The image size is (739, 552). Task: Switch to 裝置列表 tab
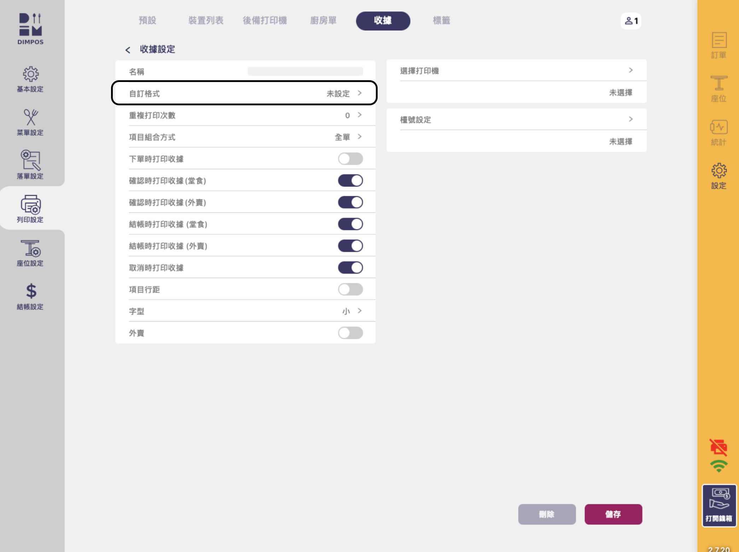click(x=205, y=20)
